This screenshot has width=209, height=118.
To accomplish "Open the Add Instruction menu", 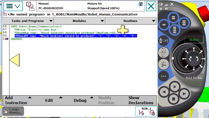I will 18,100.
